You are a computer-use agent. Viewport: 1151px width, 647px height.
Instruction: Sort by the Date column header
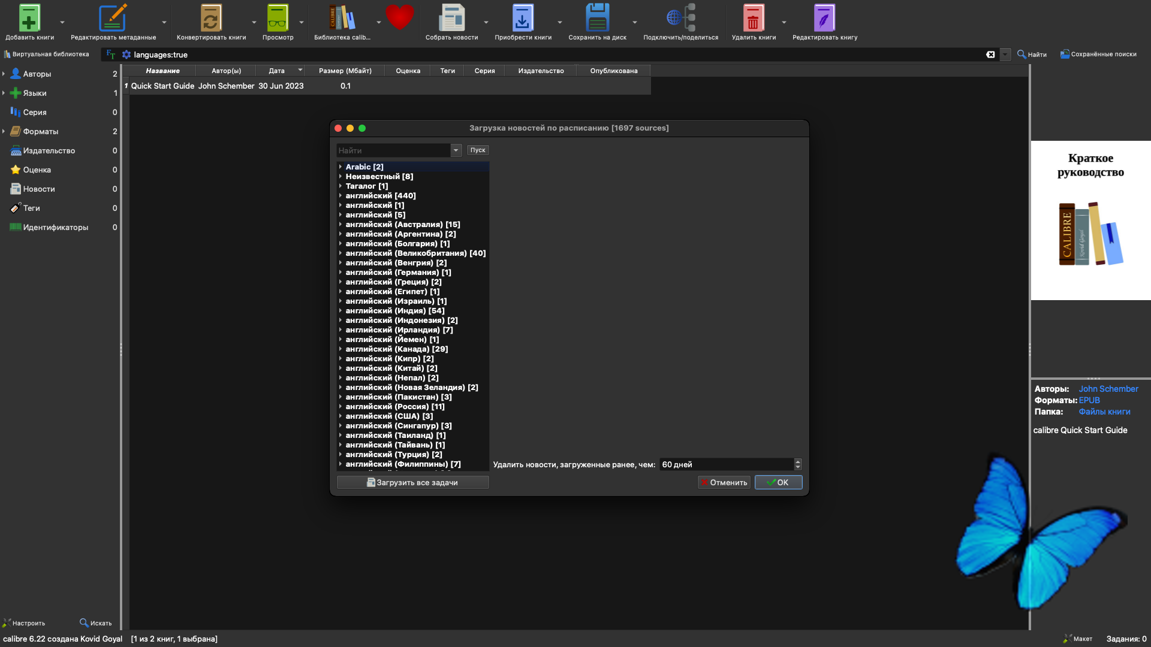click(276, 71)
